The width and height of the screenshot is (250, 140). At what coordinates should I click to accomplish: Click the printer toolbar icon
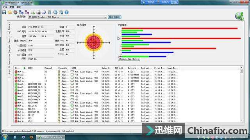(38, 12)
